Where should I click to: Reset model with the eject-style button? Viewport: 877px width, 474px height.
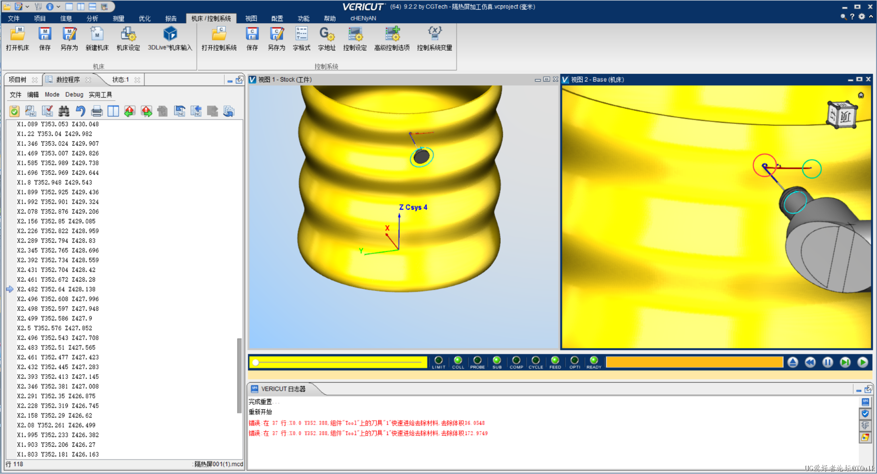[793, 362]
